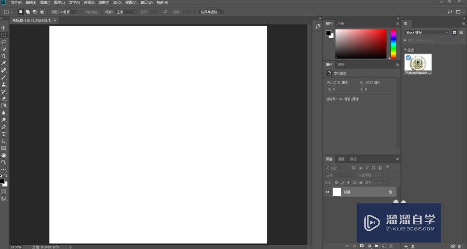Viewport: 467px width, 249px height.
Task: Create new adjustment layer icon
Action: point(369,246)
